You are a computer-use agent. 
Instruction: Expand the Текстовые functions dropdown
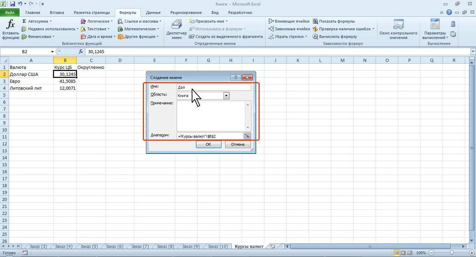point(109,29)
